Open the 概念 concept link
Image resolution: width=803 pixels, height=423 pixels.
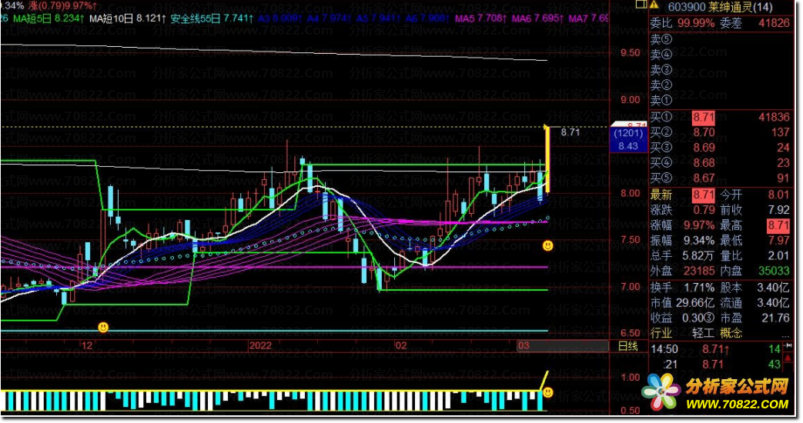point(731,333)
